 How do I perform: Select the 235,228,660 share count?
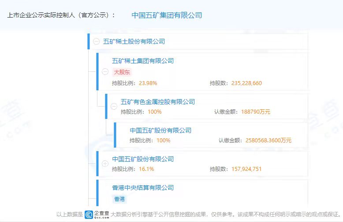[x=246, y=83]
